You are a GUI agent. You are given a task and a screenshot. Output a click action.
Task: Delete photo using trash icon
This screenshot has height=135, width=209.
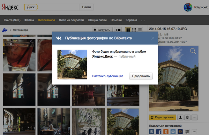click(x=187, y=117)
